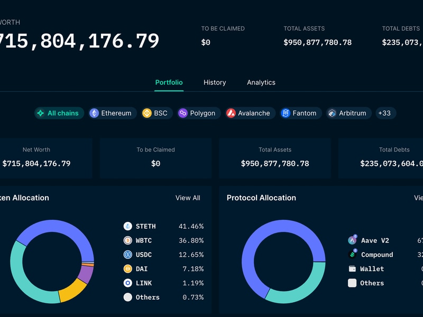Viewport: 423px width, 317px height.
Task: Click the BSC logo icon
Action: point(147,113)
